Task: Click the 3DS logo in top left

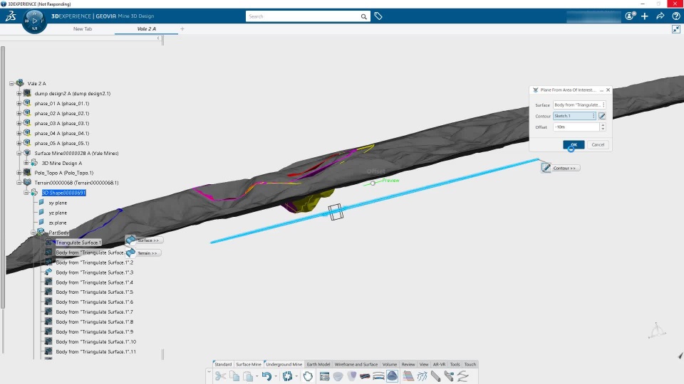Action: click(11, 16)
